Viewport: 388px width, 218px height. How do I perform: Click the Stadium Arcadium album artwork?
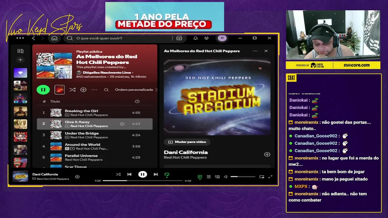tap(217, 97)
